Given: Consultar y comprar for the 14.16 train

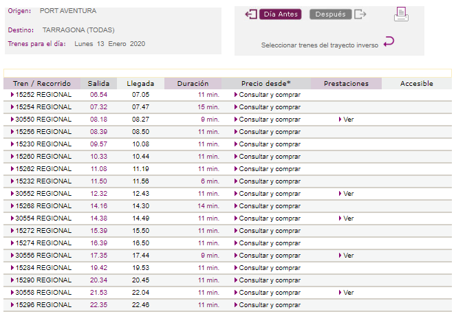Looking at the screenshot, I should coord(268,206).
